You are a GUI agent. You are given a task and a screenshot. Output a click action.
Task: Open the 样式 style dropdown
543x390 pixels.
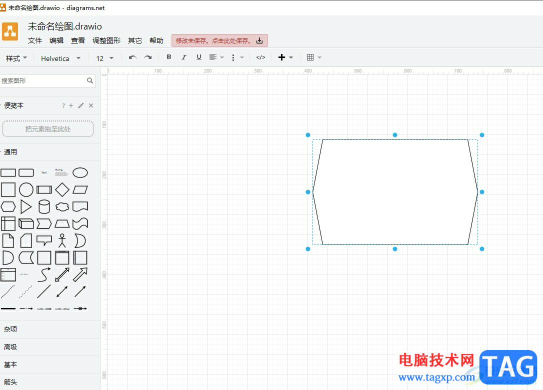coord(16,58)
